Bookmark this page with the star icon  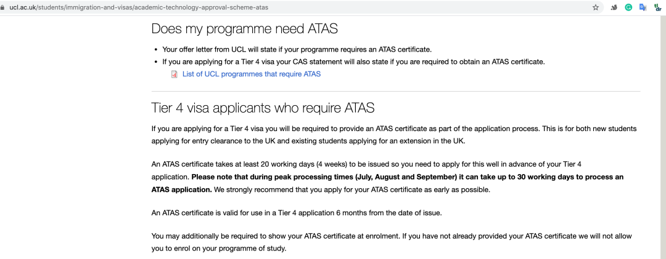click(x=596, y=8)
